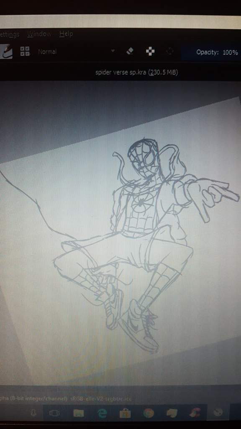
Task: Launch Google Chrome from the taskbar
Action: click(x=149, y=413)
